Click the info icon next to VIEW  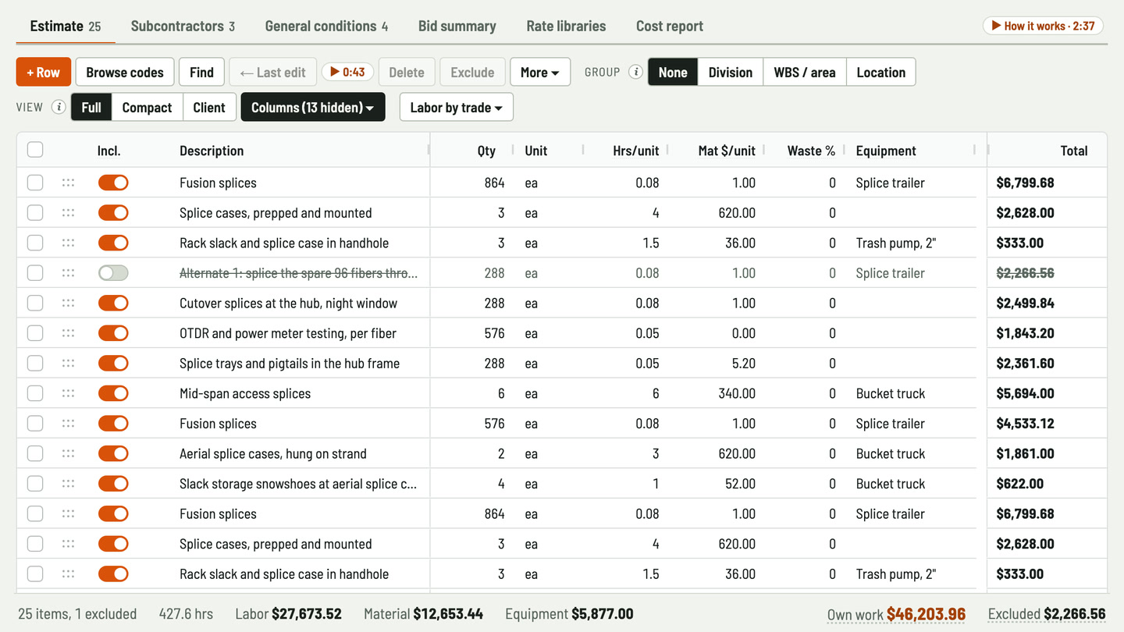pos(59,107)
